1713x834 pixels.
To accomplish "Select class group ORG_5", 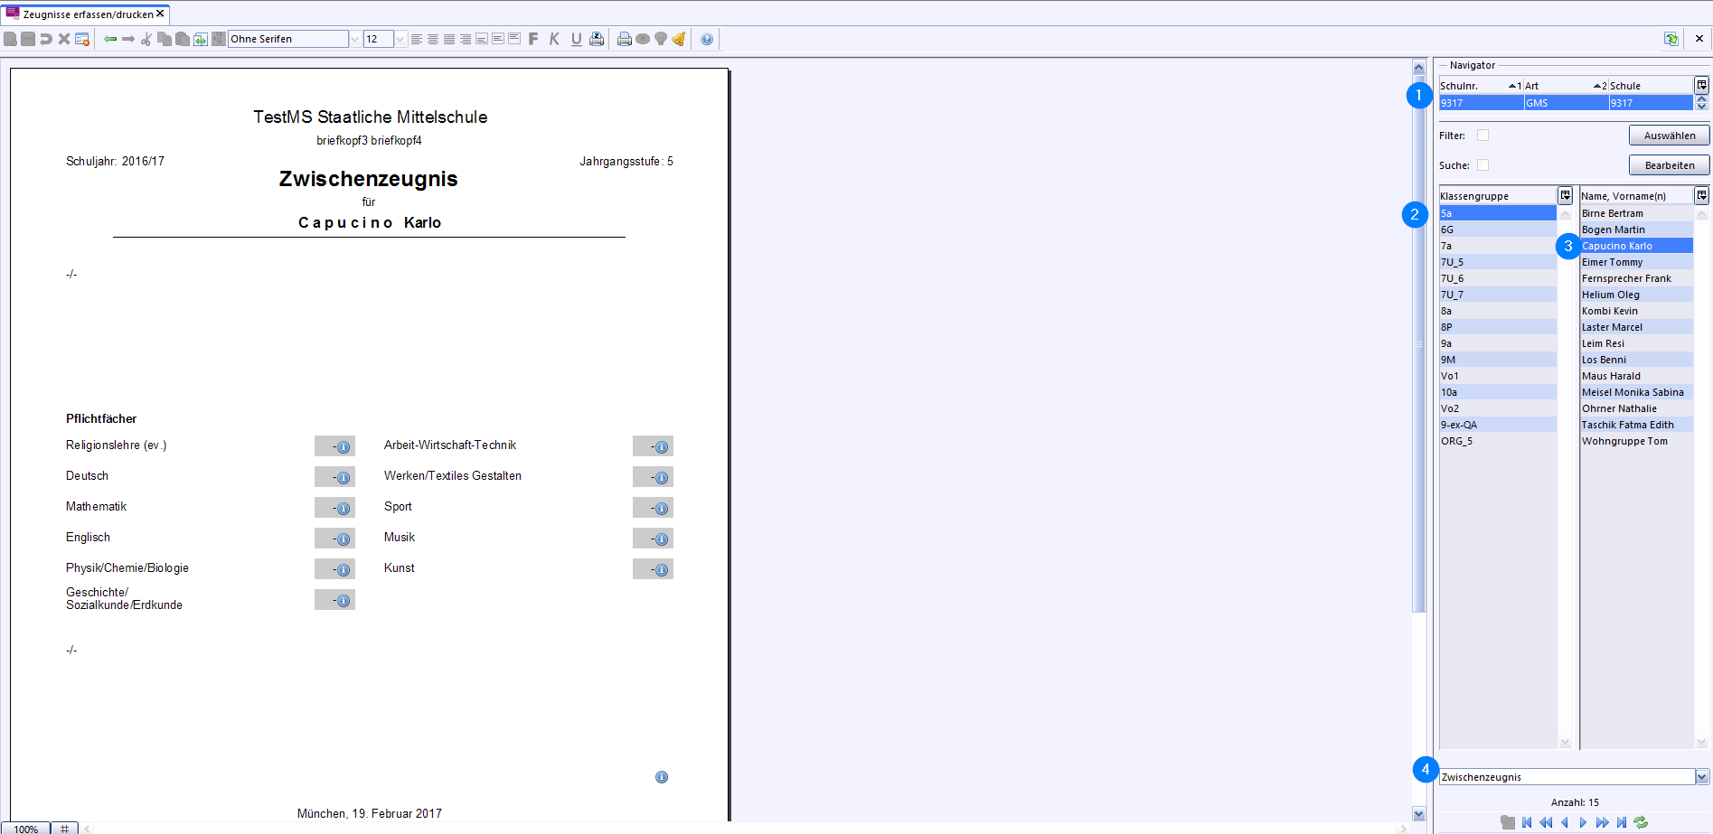I will [x=1498, y=441].
